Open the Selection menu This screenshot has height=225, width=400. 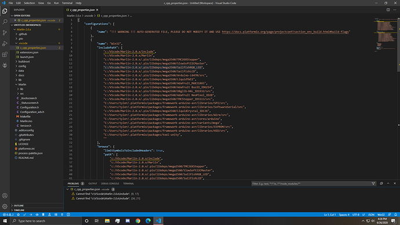30,3
